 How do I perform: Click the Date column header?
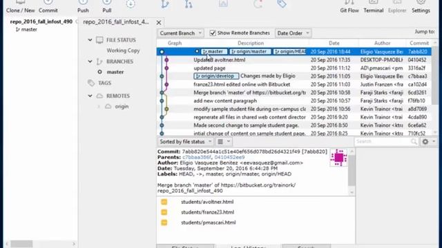click(334, 43)
